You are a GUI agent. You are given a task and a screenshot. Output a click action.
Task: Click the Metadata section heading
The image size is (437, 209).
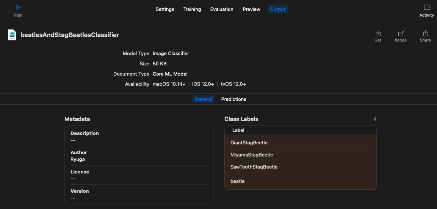click(x=77, y=119)
